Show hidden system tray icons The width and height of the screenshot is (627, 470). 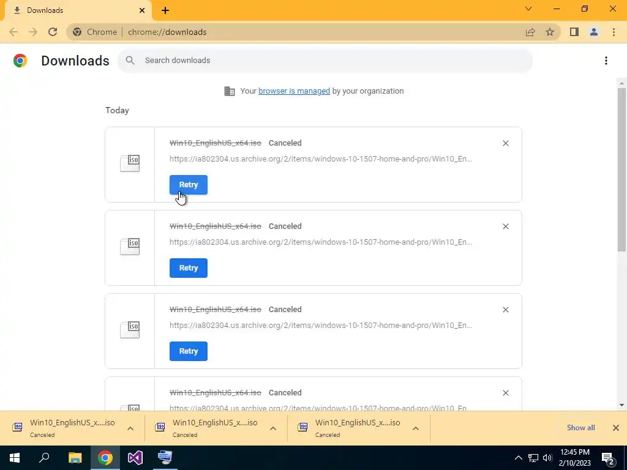point(518,458)
